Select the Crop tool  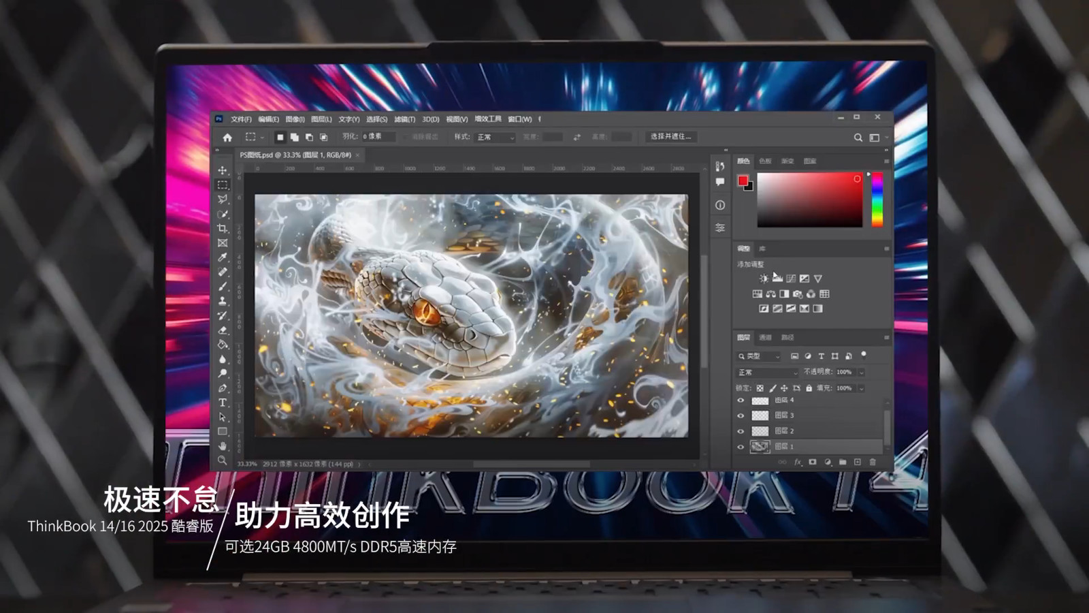click(223, 228)
